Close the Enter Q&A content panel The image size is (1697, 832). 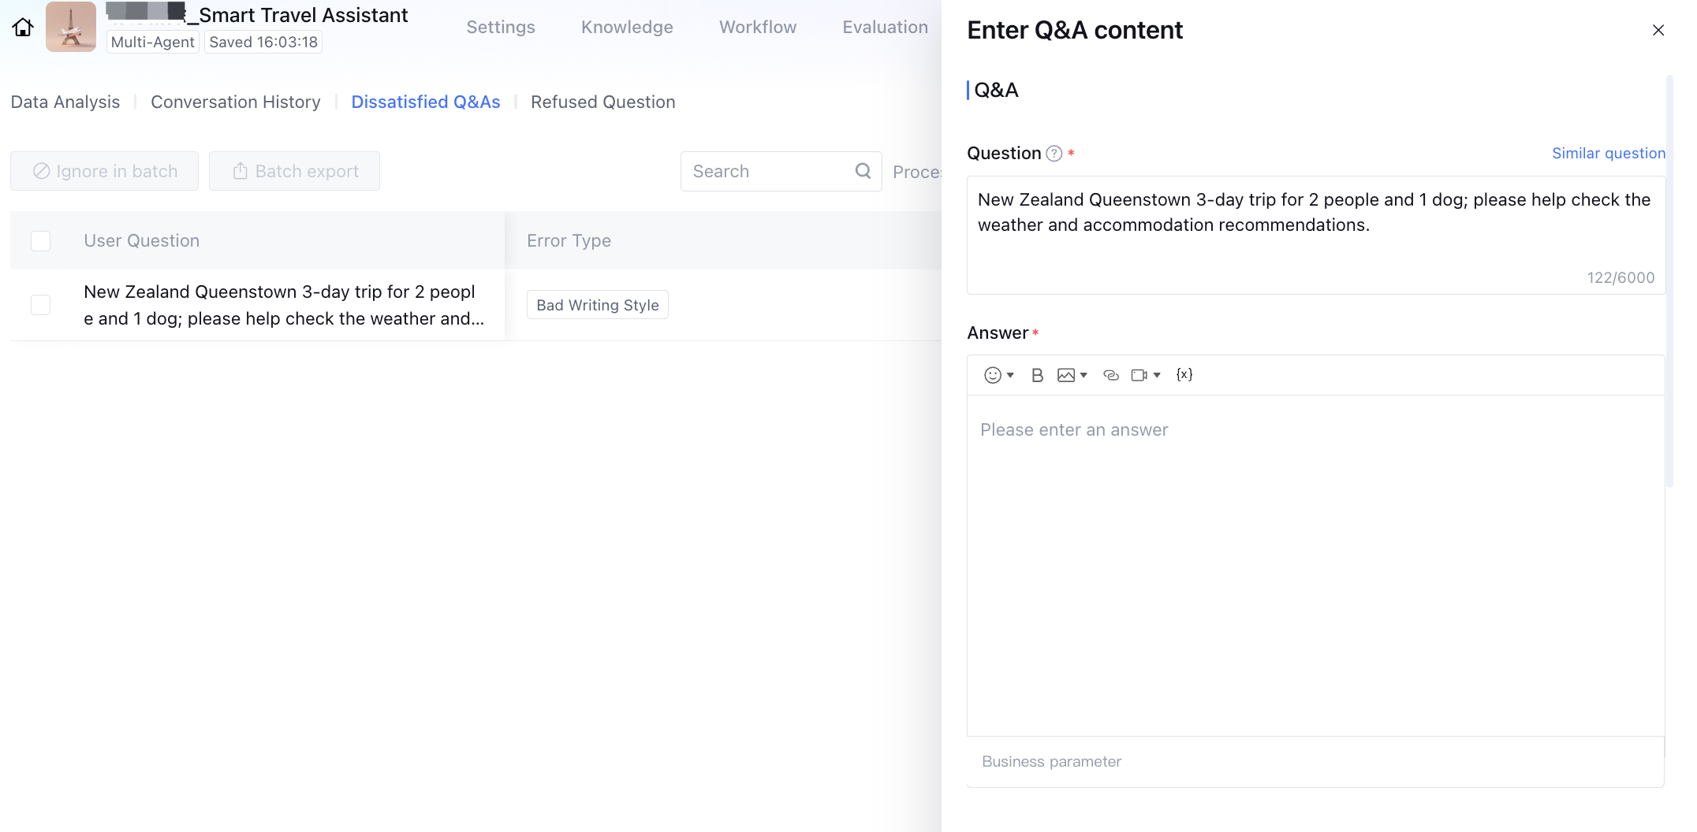click(x=1658, y=30)
